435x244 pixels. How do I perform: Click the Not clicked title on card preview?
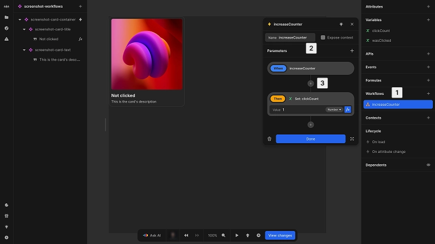click(123, 95)
